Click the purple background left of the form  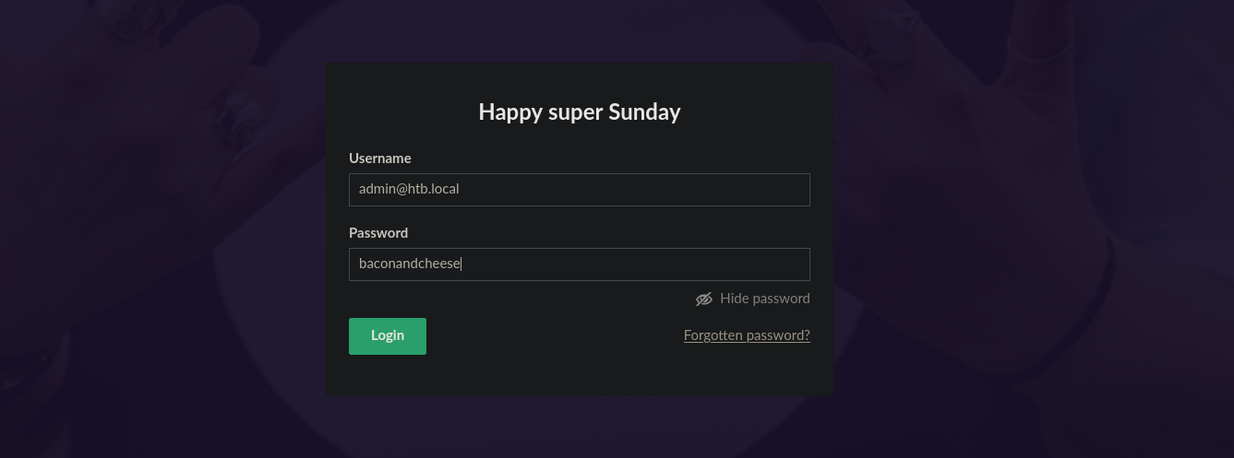(x=157, y=230)
